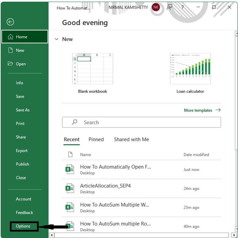This screenshot has height=238, width=238.
Task: Open Excel Options
Action: 23,226
